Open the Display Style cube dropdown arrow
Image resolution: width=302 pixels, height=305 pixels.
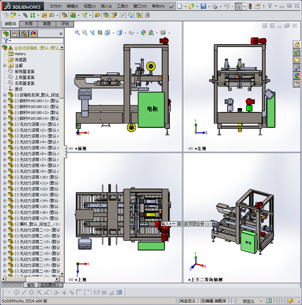pyautogui.click(x=125, y=33)
